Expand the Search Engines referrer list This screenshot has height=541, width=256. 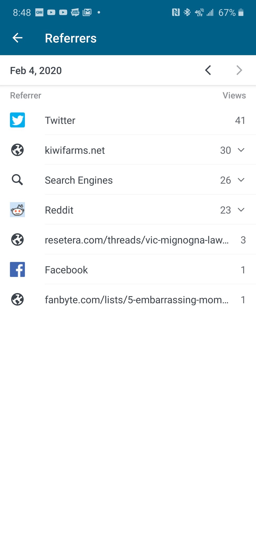click(x=241, y=180)
